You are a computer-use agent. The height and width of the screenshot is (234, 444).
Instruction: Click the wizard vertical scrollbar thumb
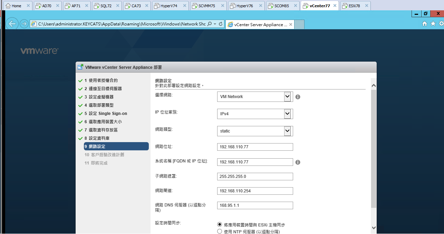point(374,149)
